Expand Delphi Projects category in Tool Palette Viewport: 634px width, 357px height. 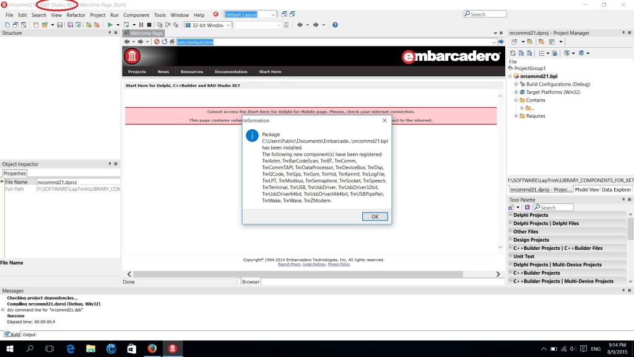pos(510,215)
